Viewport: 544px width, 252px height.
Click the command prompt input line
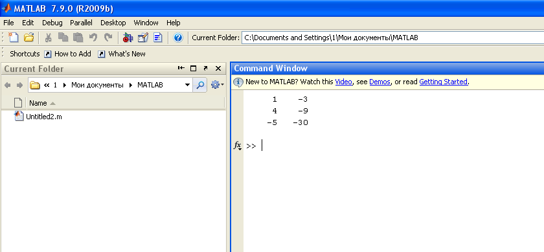394,146
